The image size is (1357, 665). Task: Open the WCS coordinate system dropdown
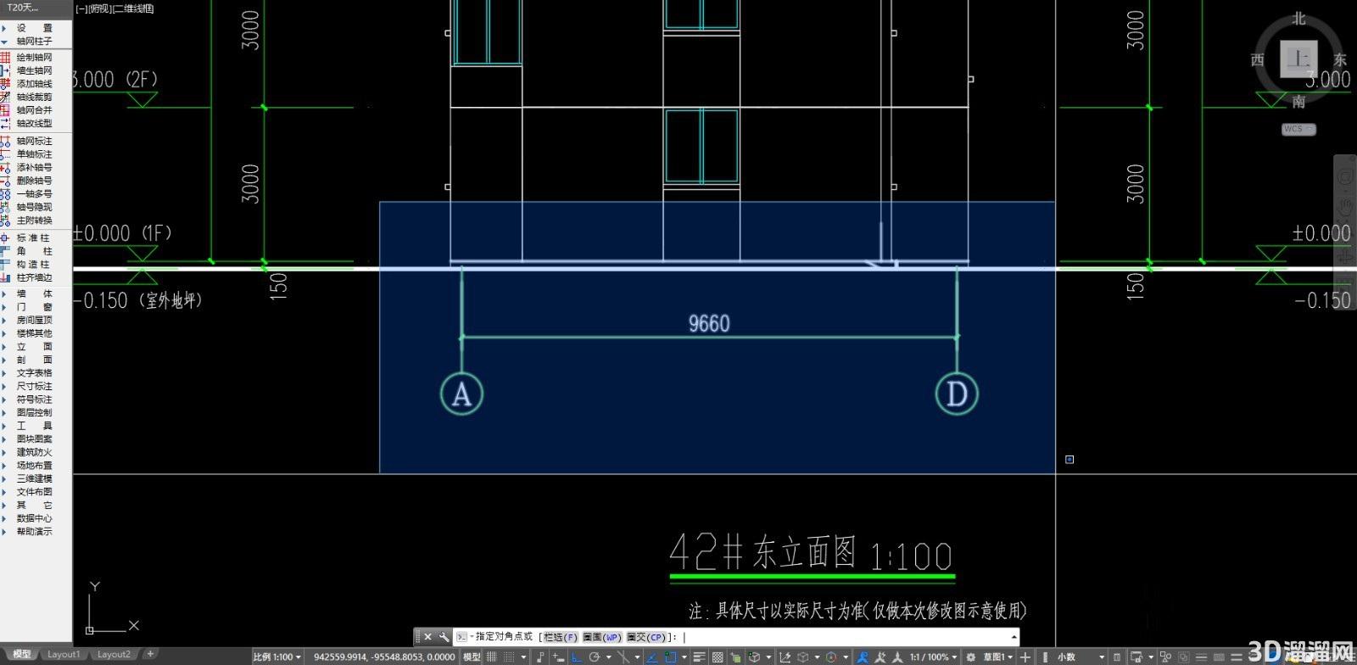tap(1298, 129)
